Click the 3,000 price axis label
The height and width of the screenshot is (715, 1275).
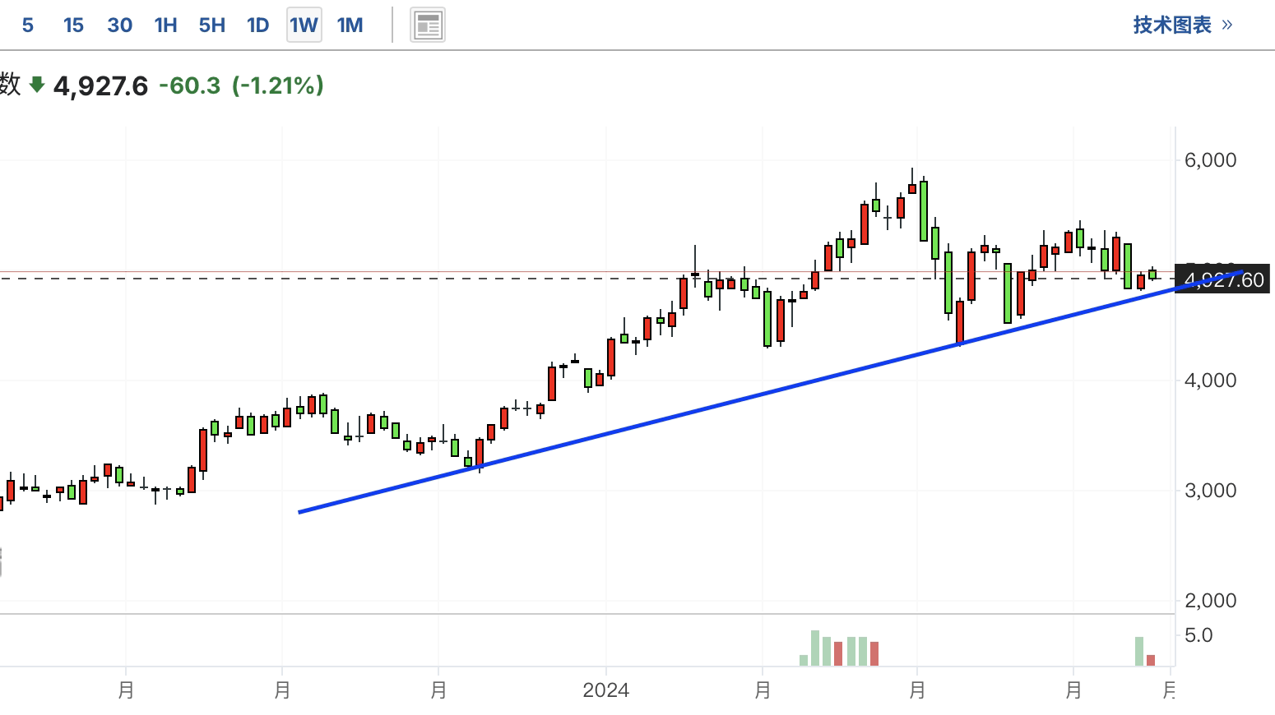[x=1210, y=491]
